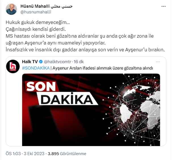
Task: Click the 3.895 Görüntülenme view count
Action: tap(67, 154)
